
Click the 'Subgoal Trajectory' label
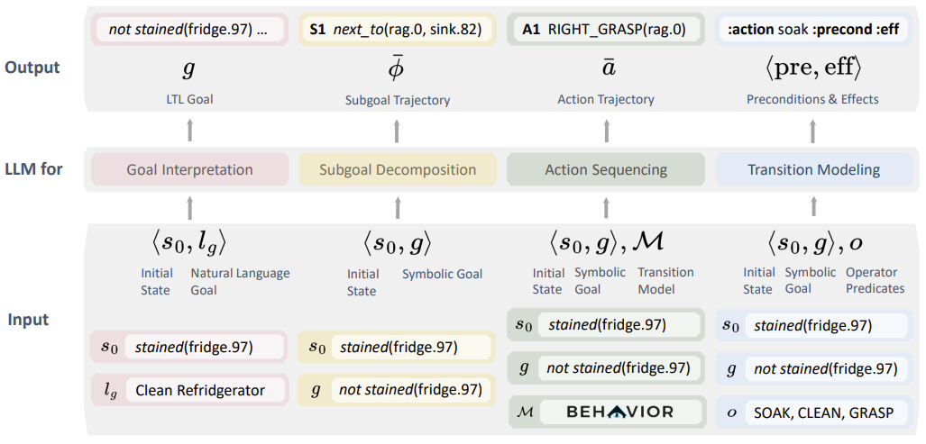398,100
